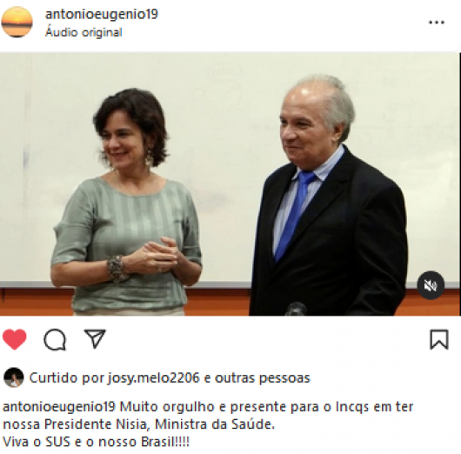This screenshot has width=461, height=454.
Task: Click caption text Ministra da Saúde
Action: [x=215, y=424]
